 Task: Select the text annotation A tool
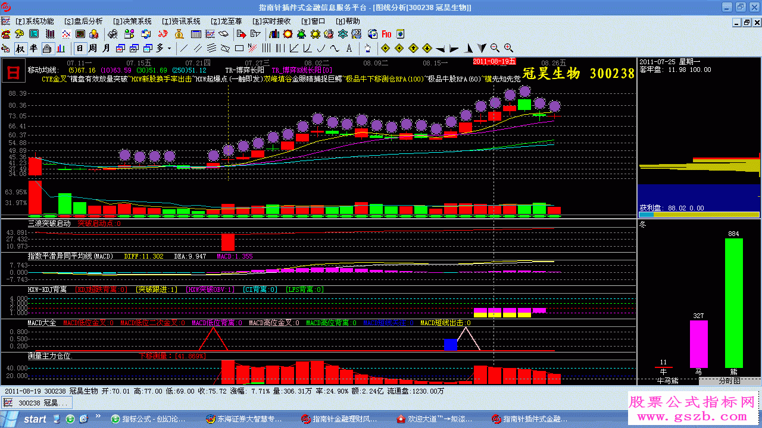point(349,48)
